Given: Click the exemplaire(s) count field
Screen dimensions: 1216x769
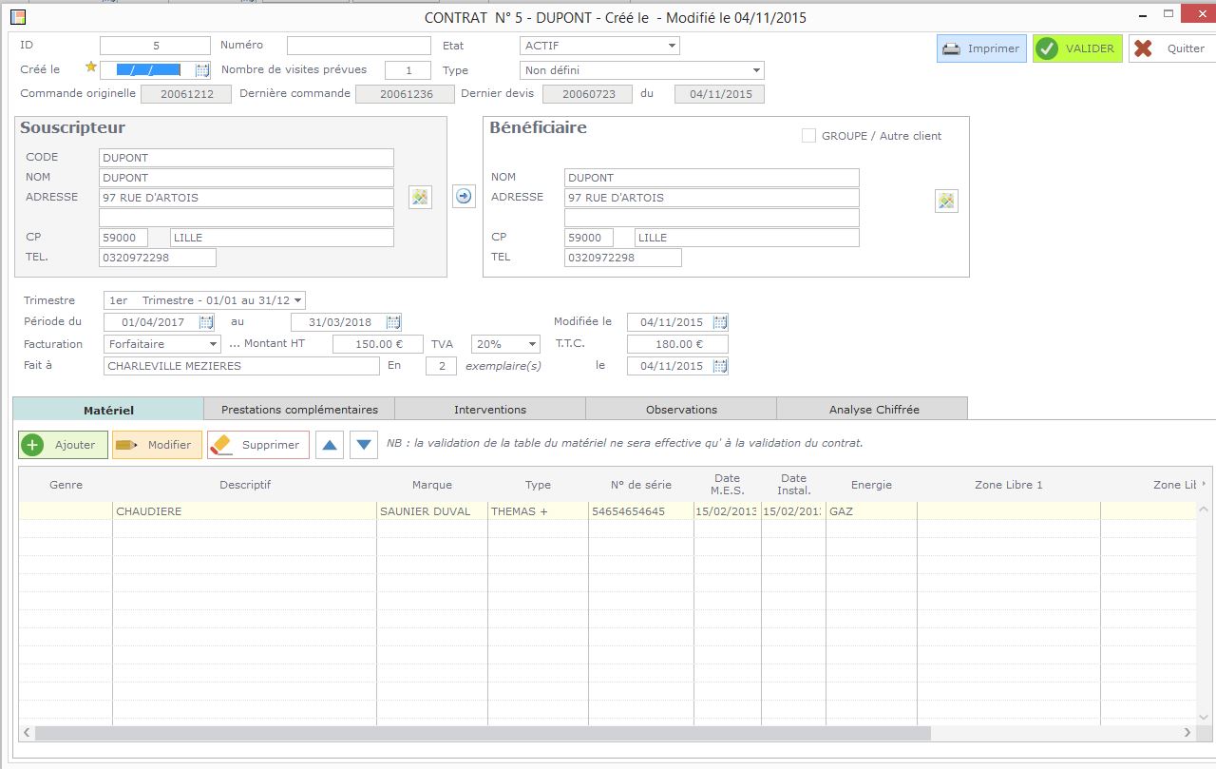Looking at the screenshot, I should 441,366.
